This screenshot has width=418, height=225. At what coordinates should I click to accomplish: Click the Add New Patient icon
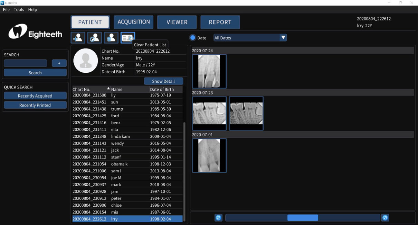point(78,37)
